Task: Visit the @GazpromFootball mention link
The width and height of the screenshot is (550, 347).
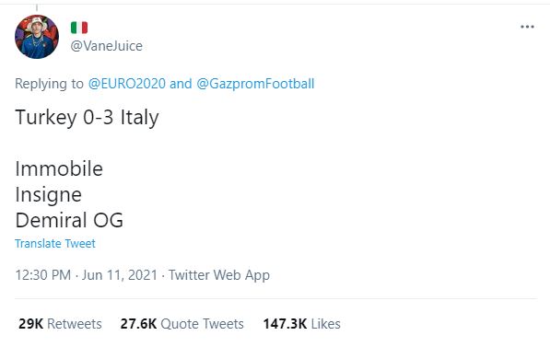Action: [255, 84]
